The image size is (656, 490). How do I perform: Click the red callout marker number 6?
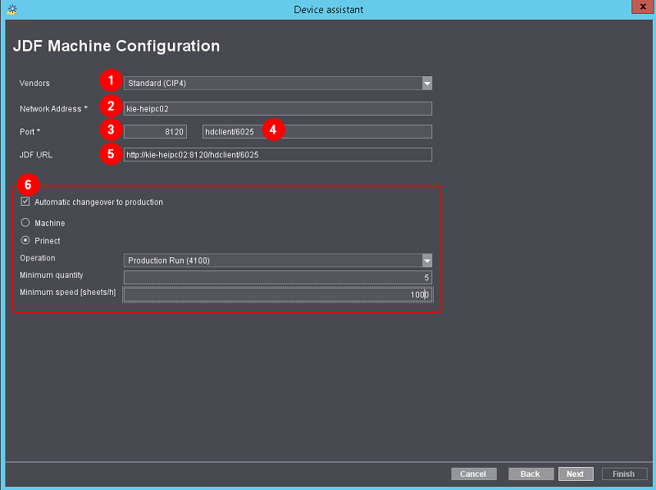[26, 185]
